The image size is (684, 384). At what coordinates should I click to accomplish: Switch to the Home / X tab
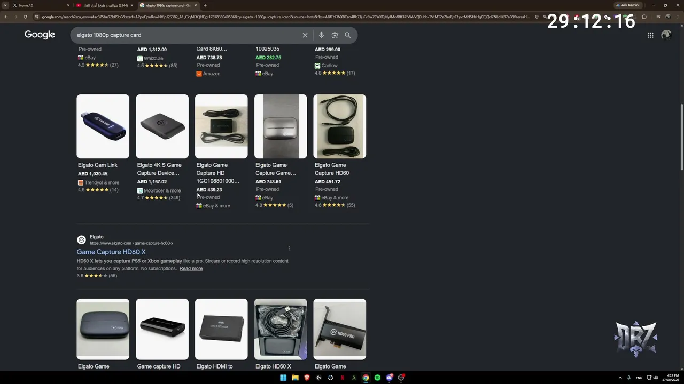pos(42,5)
